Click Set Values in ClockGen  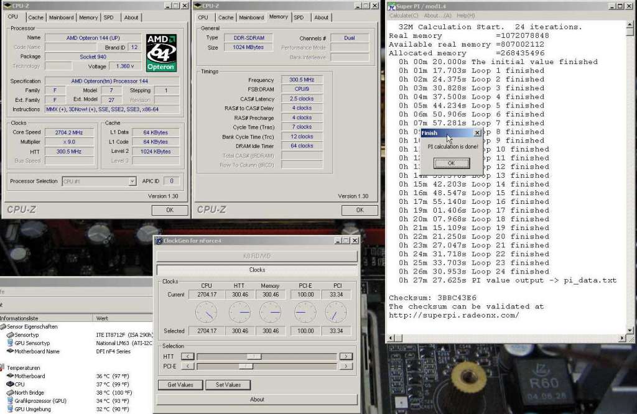[x=228, y=385]
